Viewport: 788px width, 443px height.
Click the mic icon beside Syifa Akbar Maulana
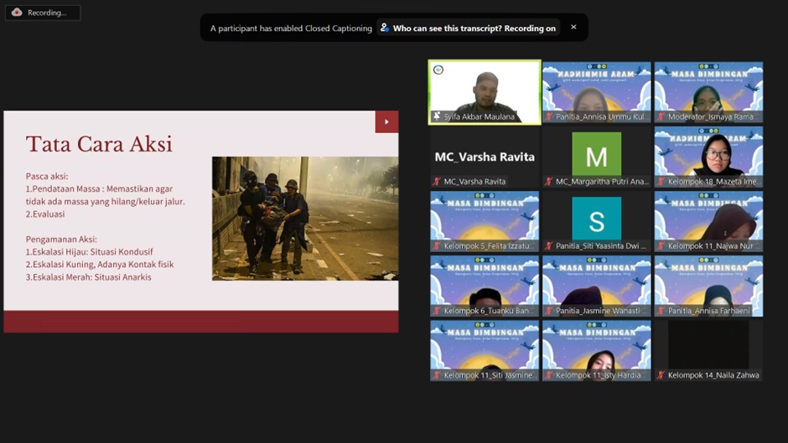tap(437, 116)
